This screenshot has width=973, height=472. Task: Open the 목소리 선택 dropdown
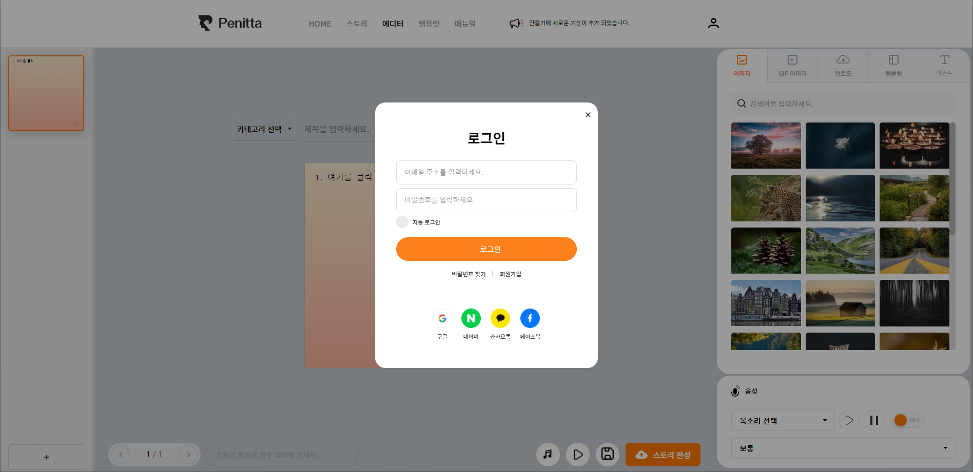click(783, 420)
